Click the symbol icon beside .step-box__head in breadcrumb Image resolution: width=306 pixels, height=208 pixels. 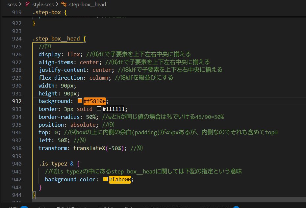[x=64, y=4]
